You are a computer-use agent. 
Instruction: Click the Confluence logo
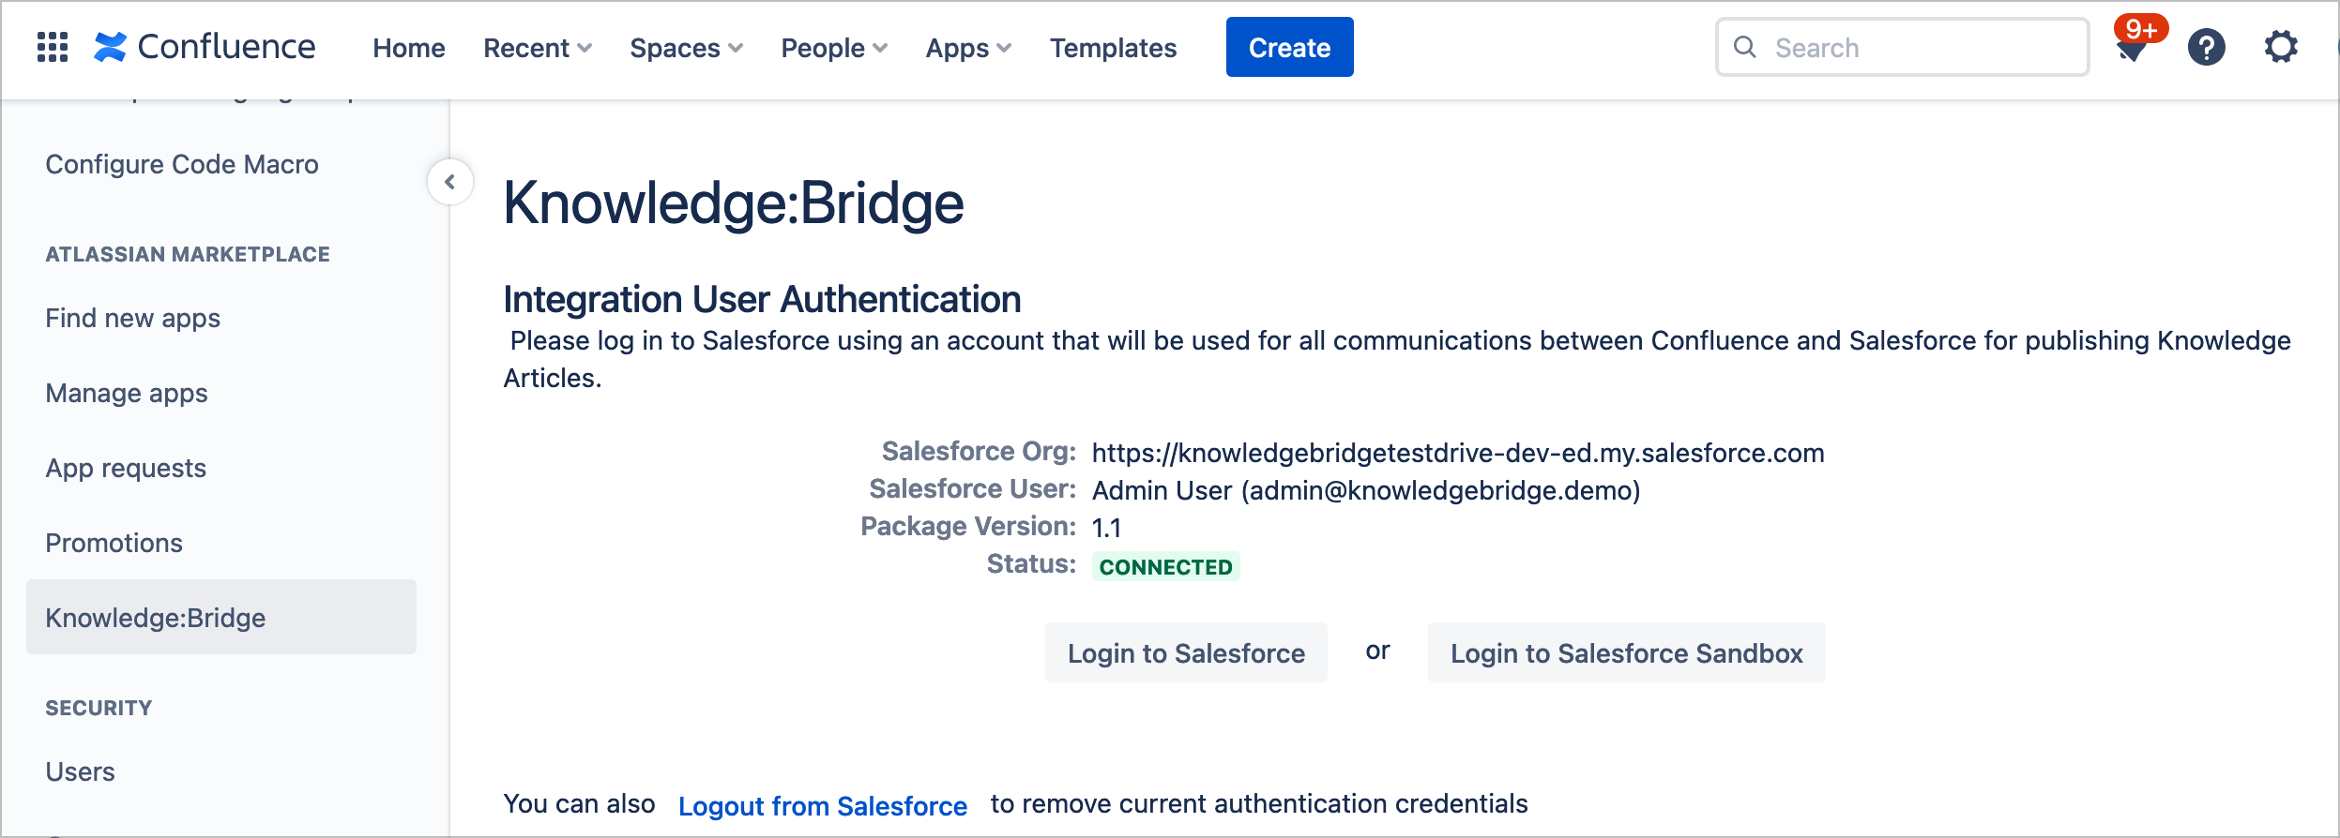pos(205,47)
